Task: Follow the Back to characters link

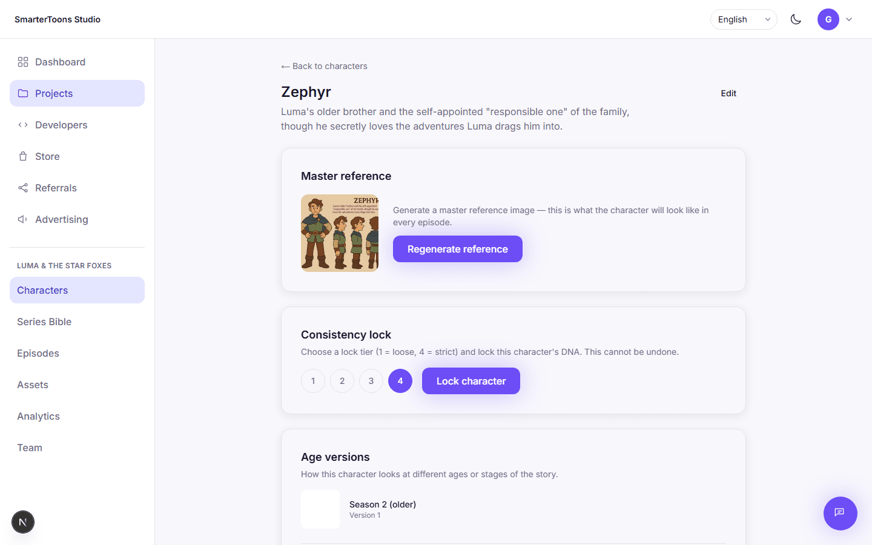Action: pyautogui.click(x=324, y=66)
